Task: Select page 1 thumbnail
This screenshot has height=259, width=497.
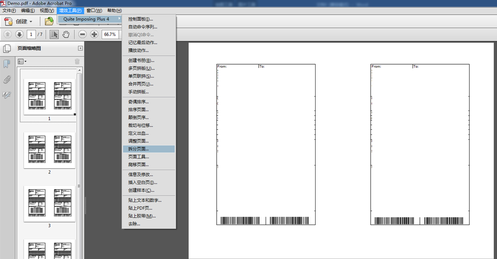Action: click(49, 97)
